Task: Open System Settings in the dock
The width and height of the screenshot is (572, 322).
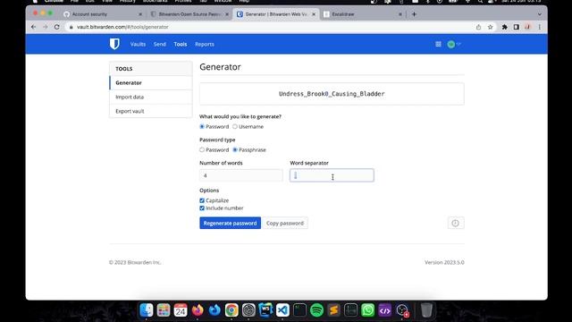Action: 248,310
